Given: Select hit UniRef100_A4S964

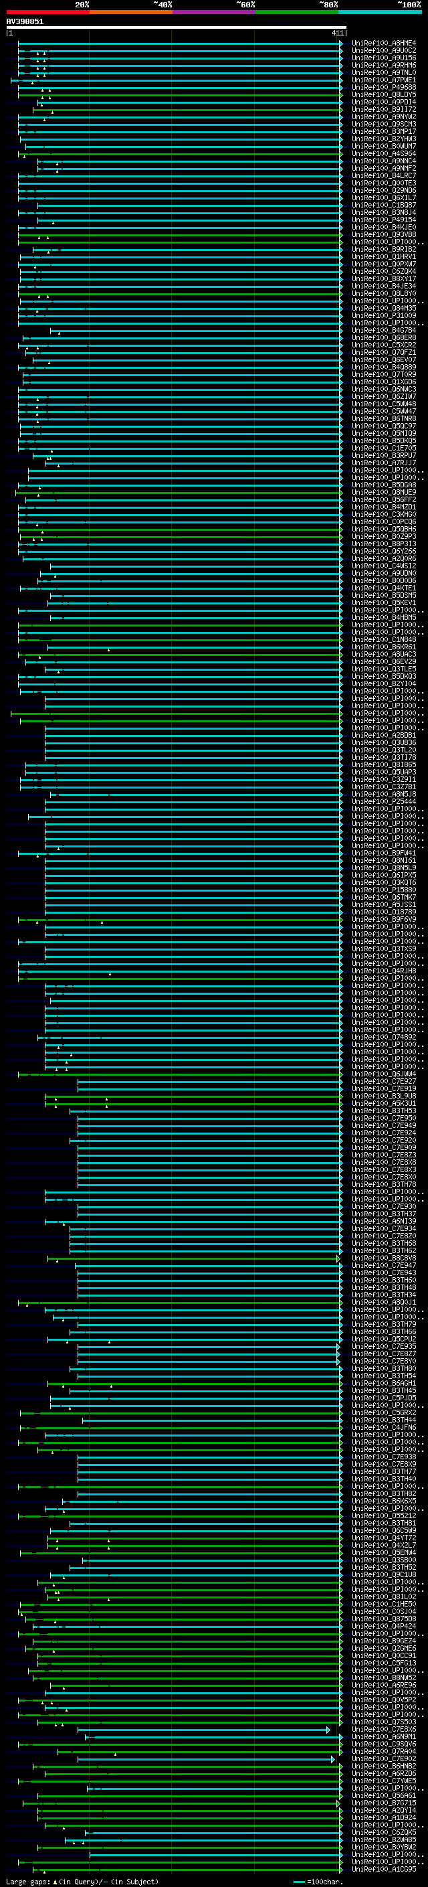Looking at the screenshot, I should 383,154.
